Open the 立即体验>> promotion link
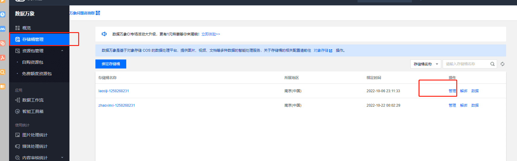 [210, 34]
